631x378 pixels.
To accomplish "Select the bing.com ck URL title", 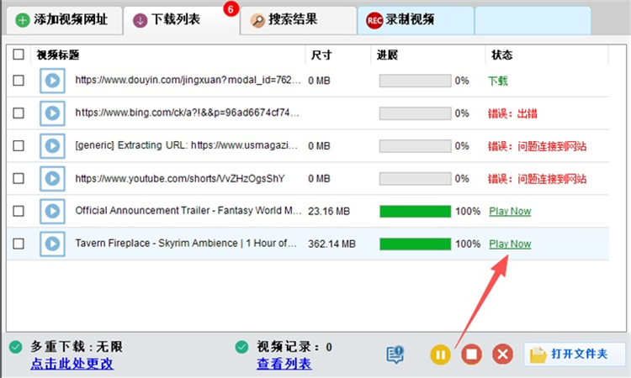I will coord(187,113).
